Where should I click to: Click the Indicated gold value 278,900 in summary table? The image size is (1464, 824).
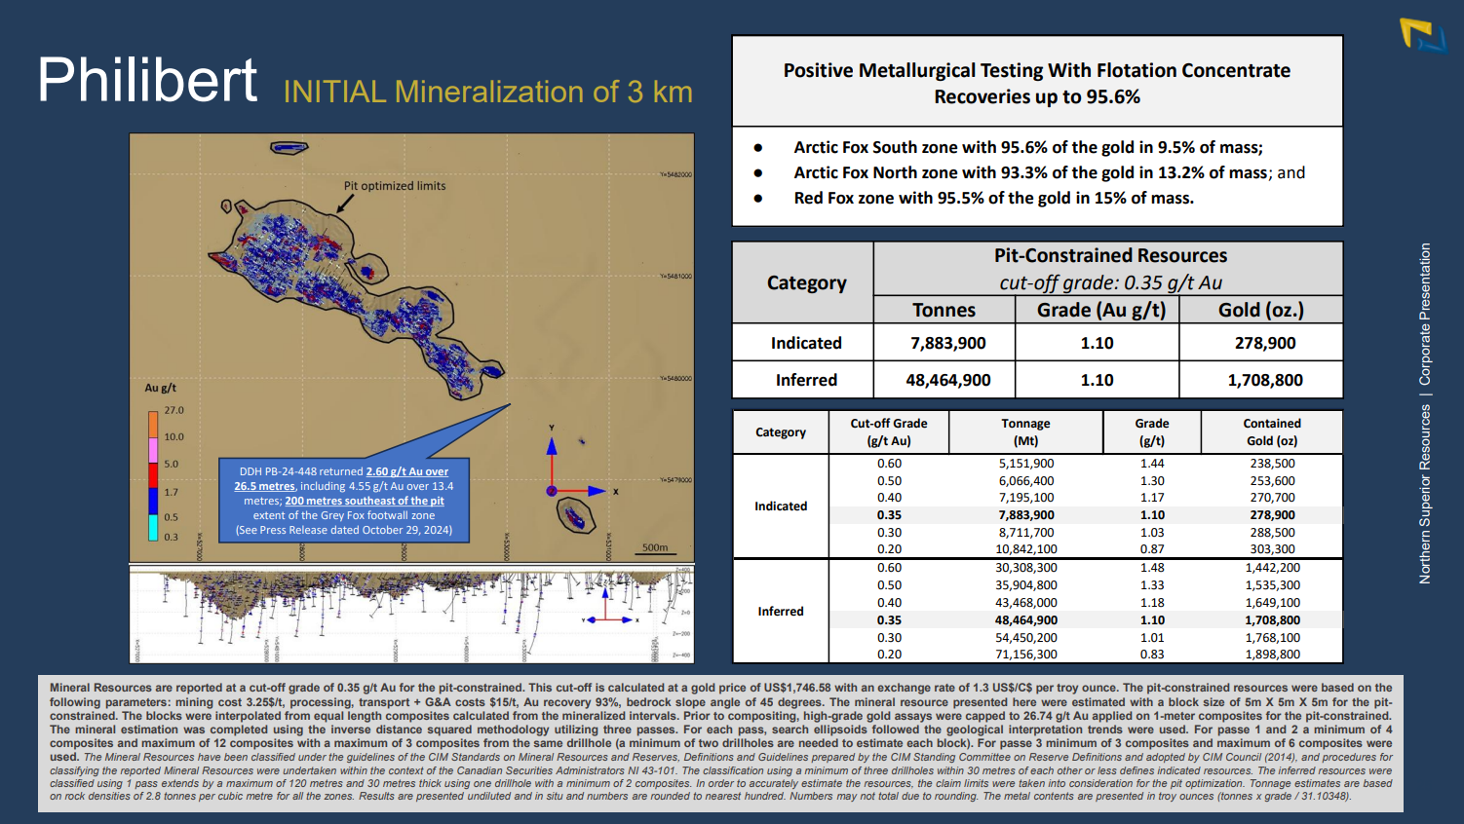[x=1265, y=343]
